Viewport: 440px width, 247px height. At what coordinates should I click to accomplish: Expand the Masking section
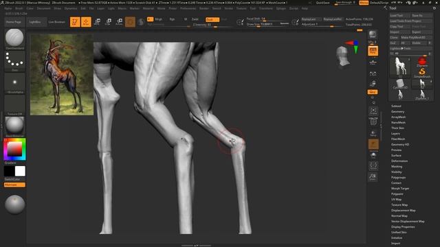point(397,167)
